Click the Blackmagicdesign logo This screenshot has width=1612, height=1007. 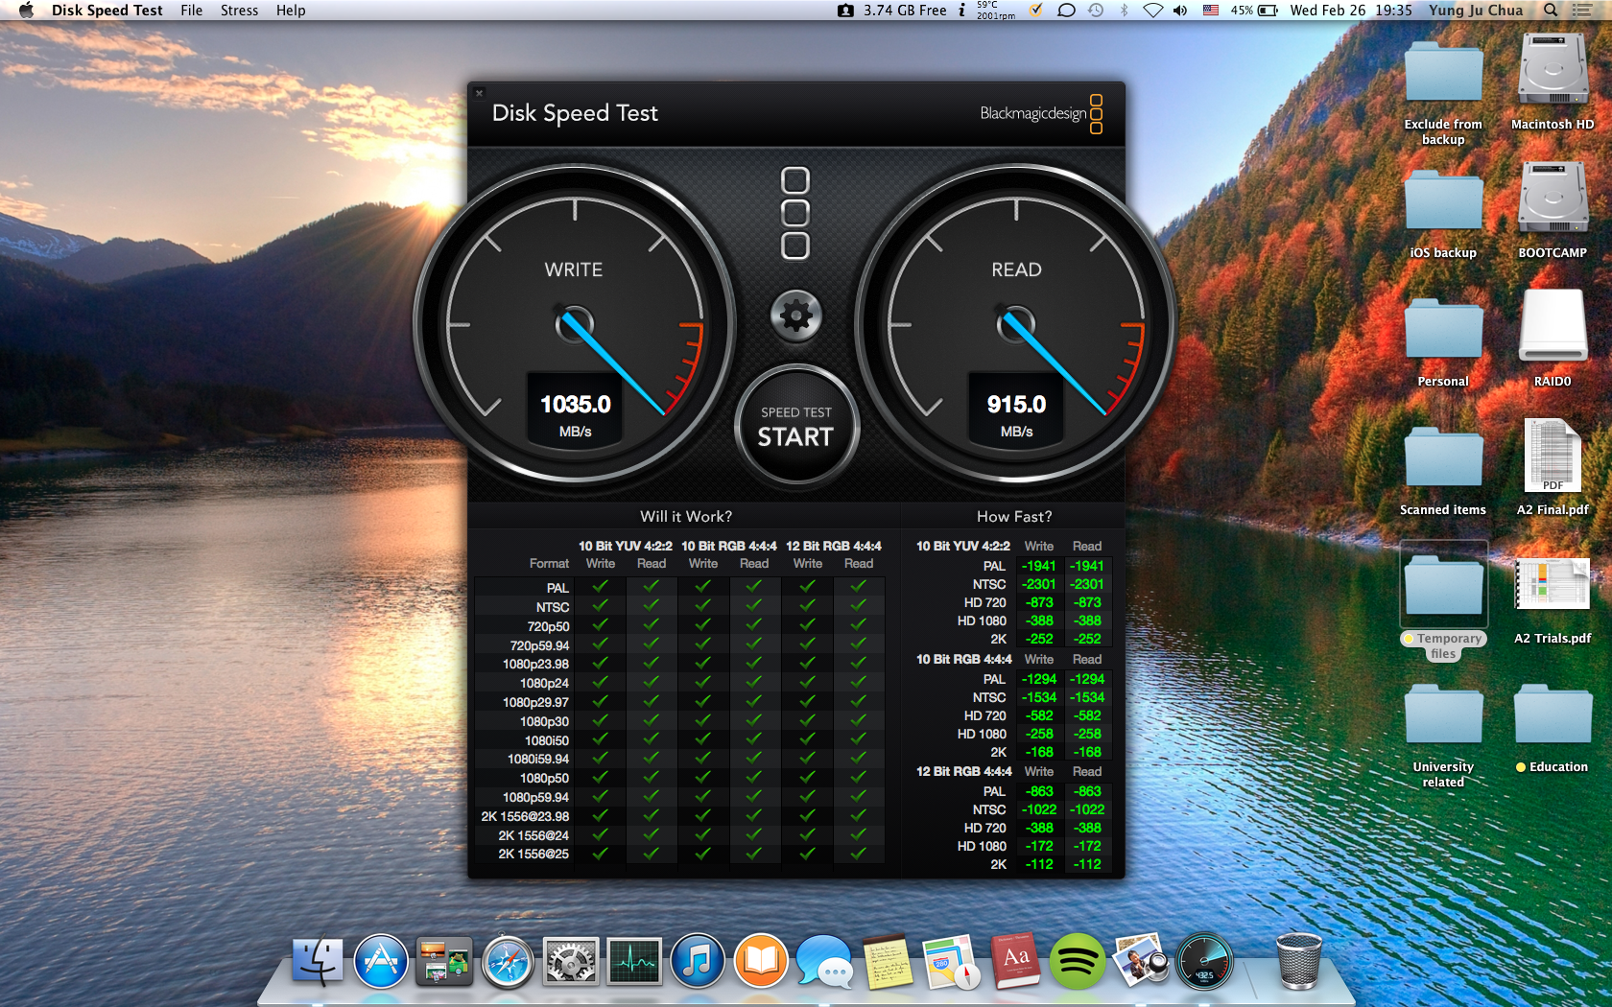click(1041, 113)
